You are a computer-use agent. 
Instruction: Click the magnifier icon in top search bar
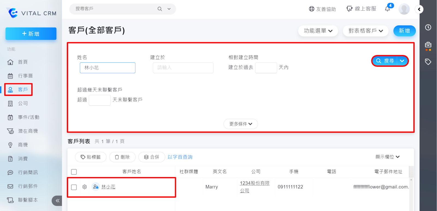pyautogui.click(x=160, y=9)
